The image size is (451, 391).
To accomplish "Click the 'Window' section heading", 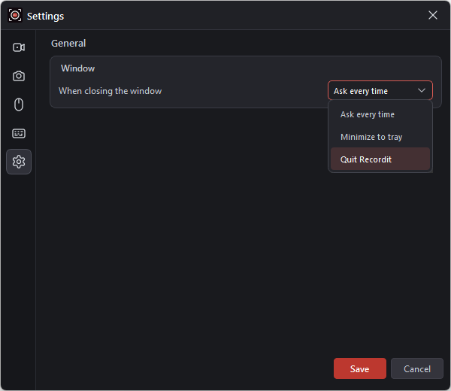I will point(77,68).
